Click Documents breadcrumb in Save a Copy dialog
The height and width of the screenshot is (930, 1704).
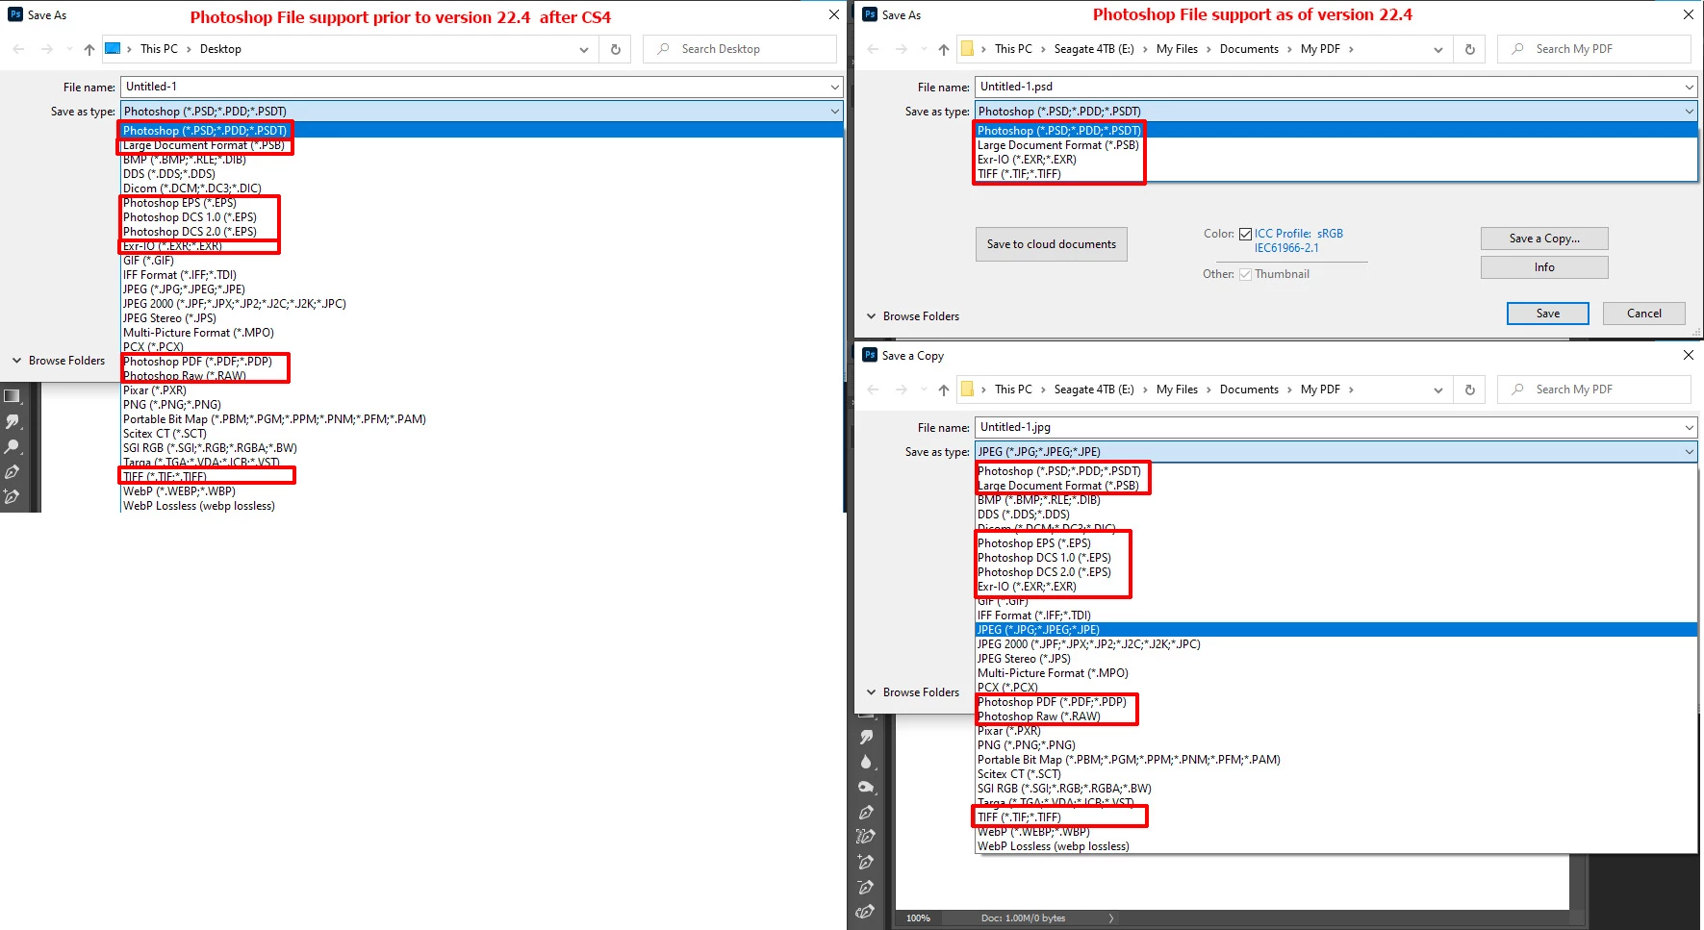[x=1249, y=390]
